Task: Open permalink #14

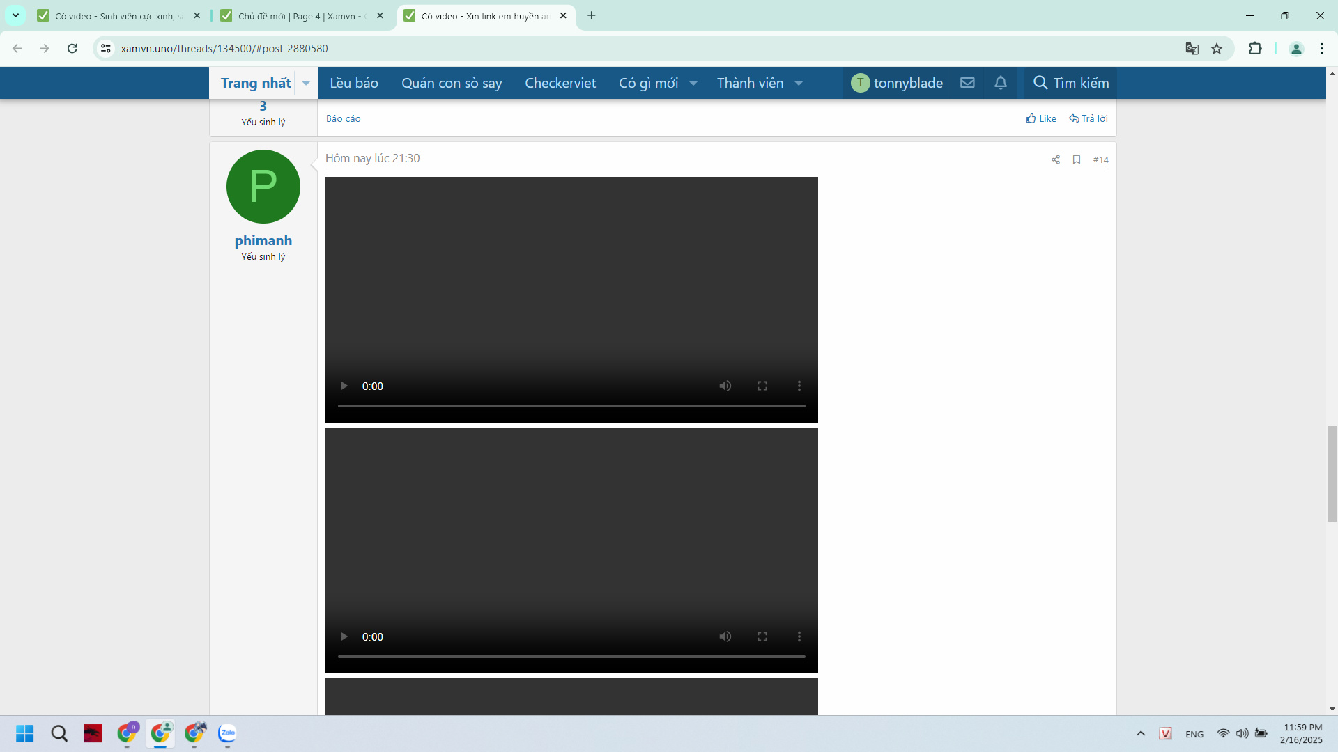Action: click(x=1101, y=159)
